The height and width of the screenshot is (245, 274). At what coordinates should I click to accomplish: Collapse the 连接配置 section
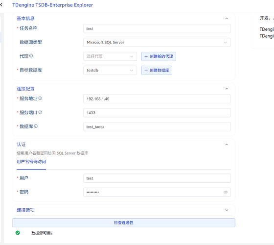tap(227, 89)
